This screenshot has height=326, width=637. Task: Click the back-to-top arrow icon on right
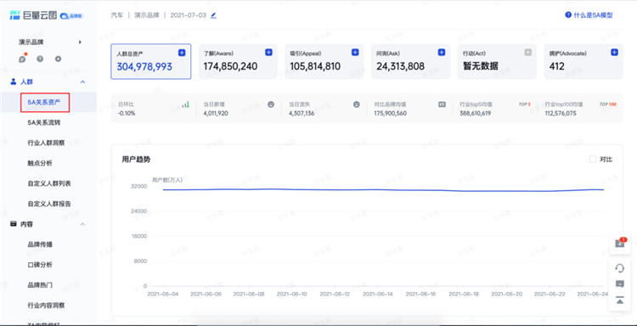tap(619, 300)
